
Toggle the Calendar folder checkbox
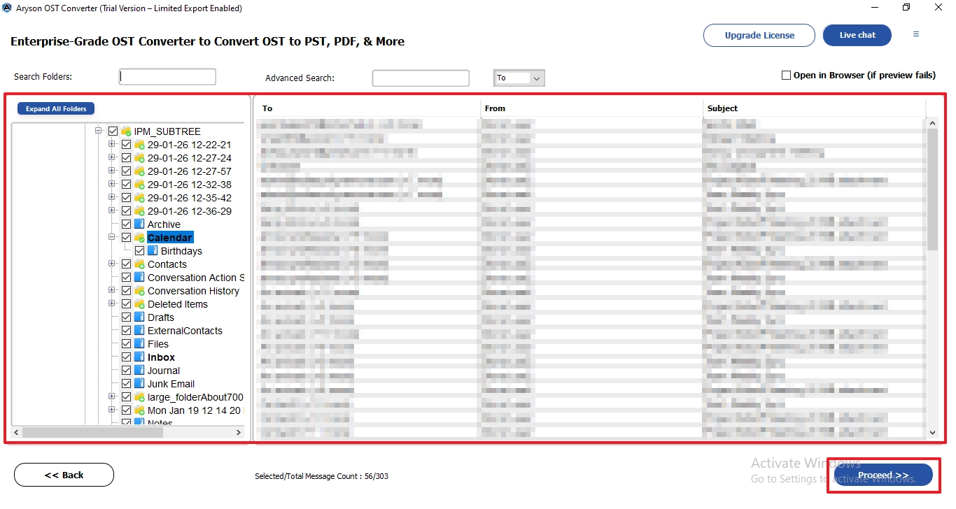pyautogui.click(x=126, y=238)
